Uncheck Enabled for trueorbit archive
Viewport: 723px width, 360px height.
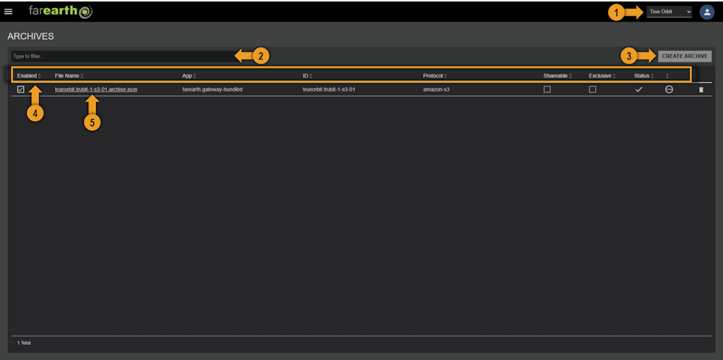[21, 90]
